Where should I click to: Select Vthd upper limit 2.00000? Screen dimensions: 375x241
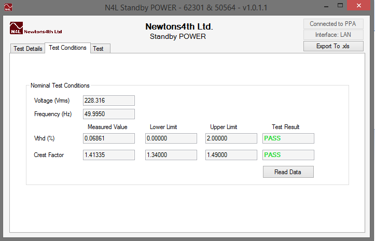(231, 138)
